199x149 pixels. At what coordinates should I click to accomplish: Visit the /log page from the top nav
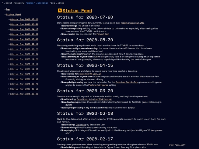click(x=52, y=3)
